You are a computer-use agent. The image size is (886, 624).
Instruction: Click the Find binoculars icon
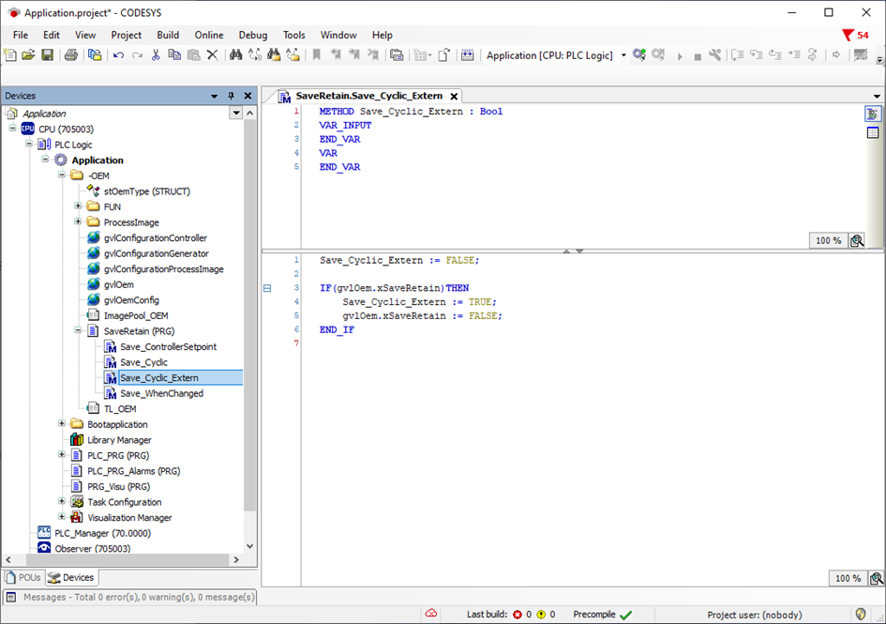coord(236,55)
